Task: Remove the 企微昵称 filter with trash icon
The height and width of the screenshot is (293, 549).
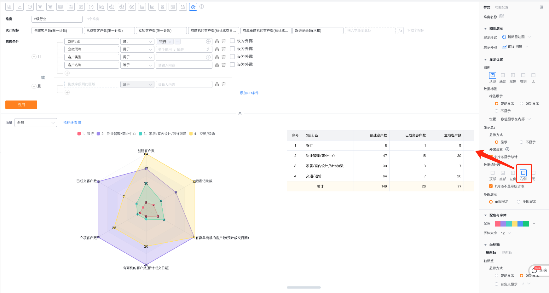Action: [x=223, y=49]
